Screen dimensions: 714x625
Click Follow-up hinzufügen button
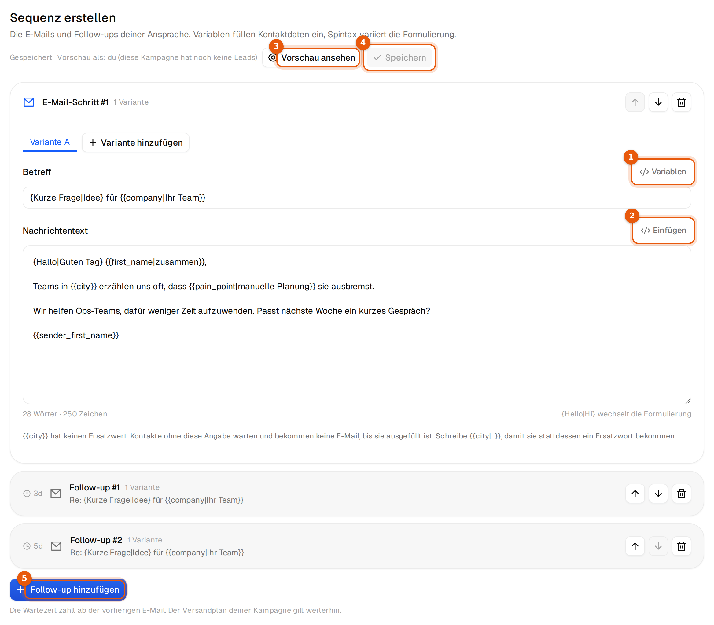pyautogui.click(x=68, y=590)
